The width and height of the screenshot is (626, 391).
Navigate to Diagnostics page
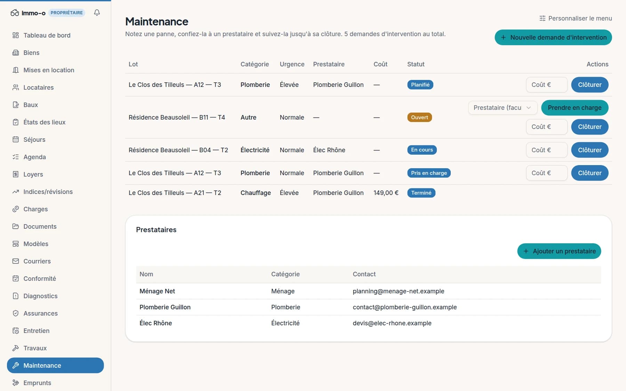(x=55, y=296)
